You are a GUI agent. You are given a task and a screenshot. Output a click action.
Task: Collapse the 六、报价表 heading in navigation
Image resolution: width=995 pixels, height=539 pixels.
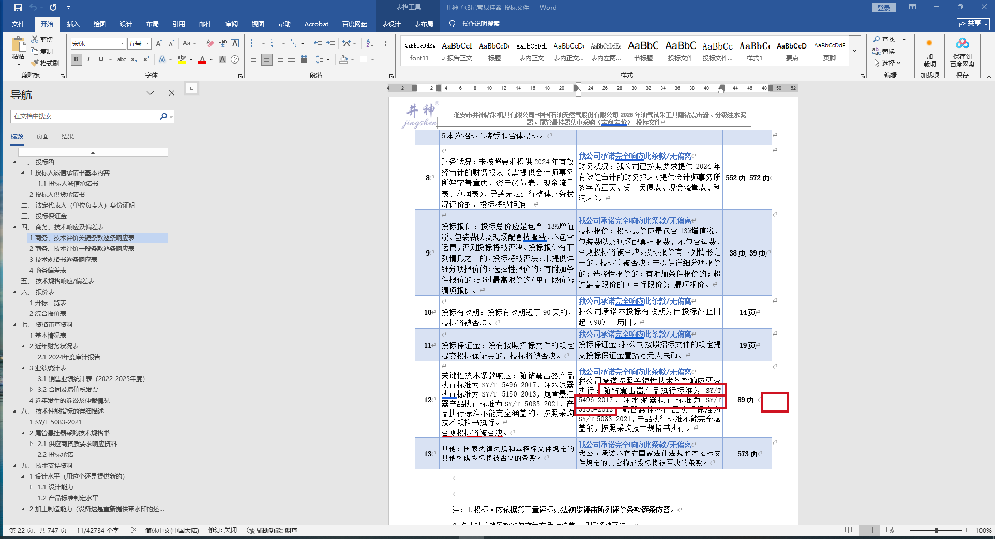(x=15, y=292)
